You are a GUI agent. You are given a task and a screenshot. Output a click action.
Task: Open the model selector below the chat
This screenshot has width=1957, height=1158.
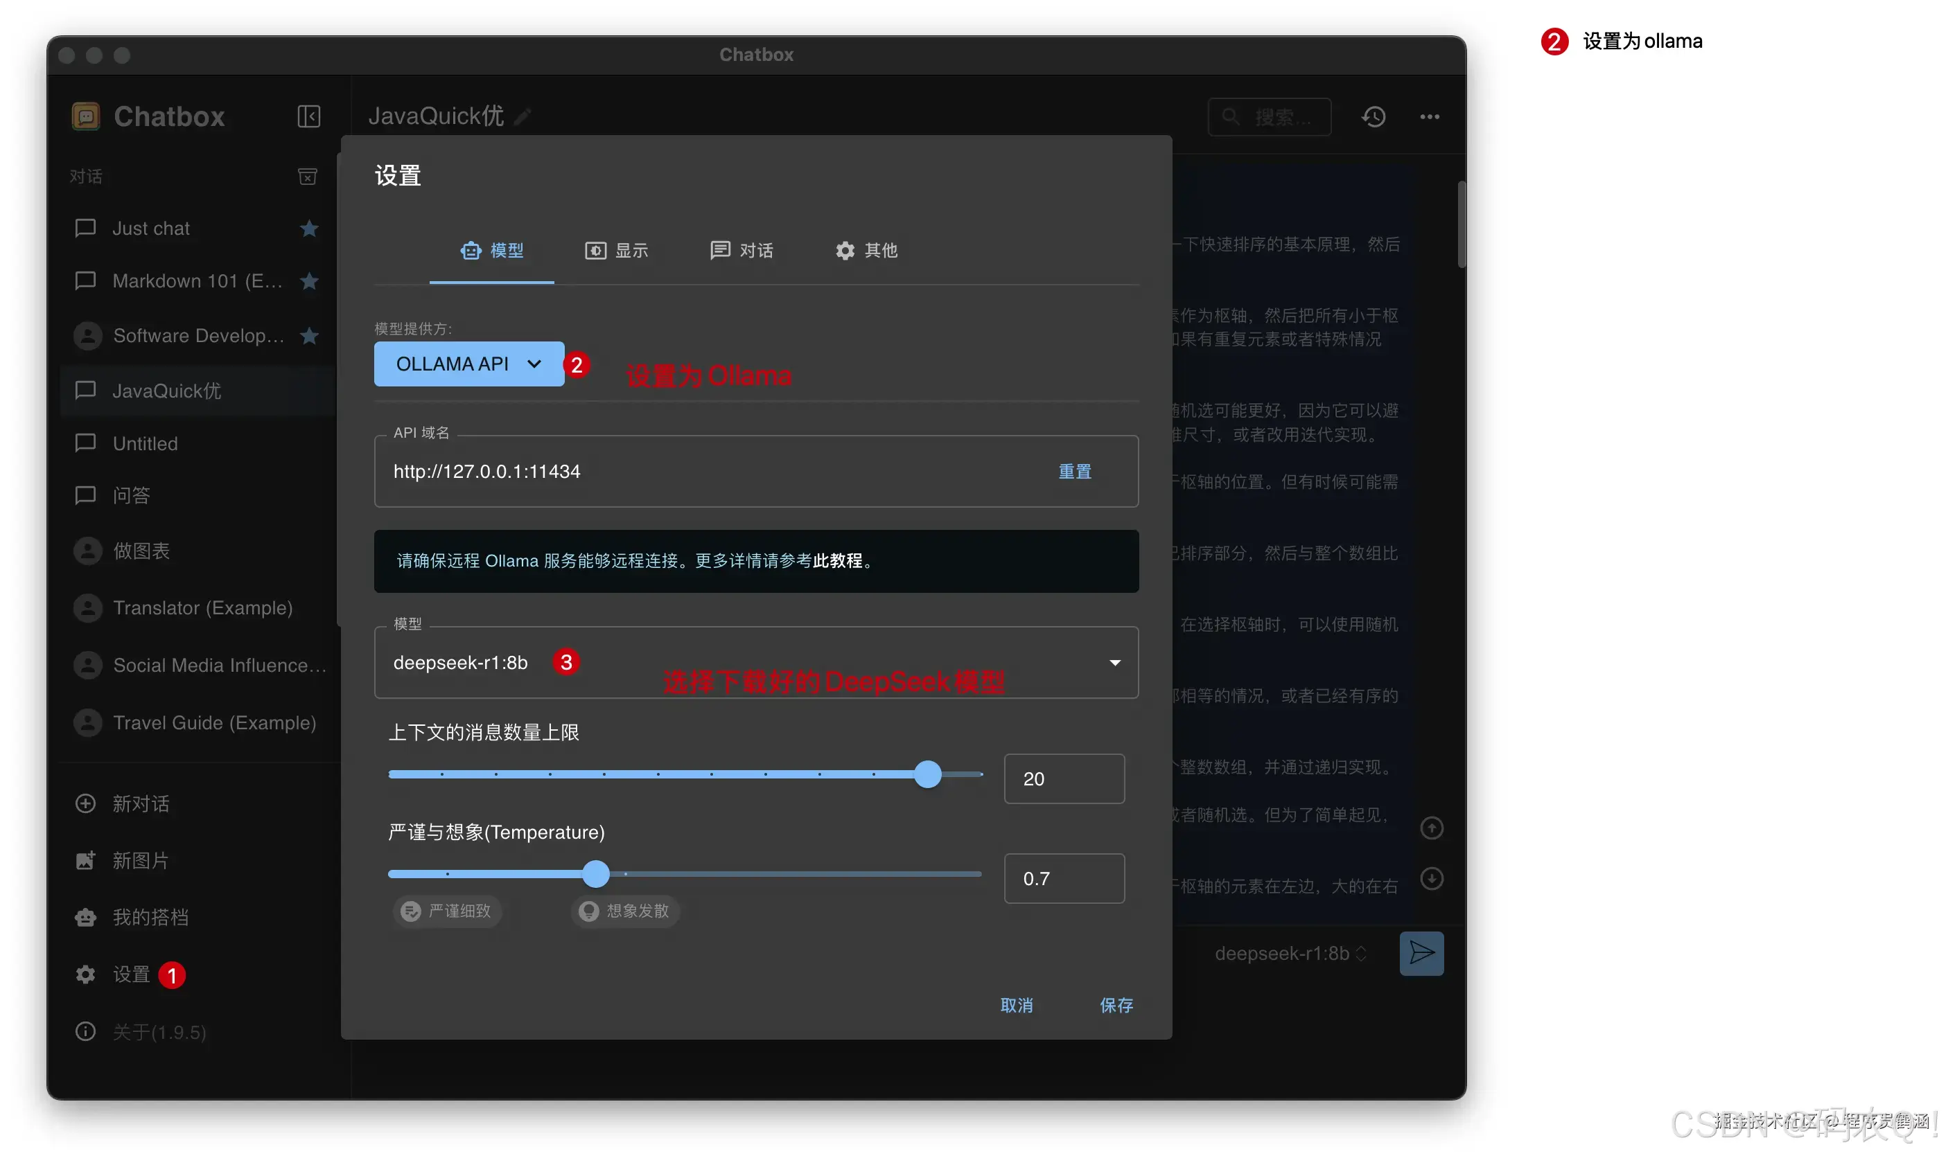point(1290,954)
